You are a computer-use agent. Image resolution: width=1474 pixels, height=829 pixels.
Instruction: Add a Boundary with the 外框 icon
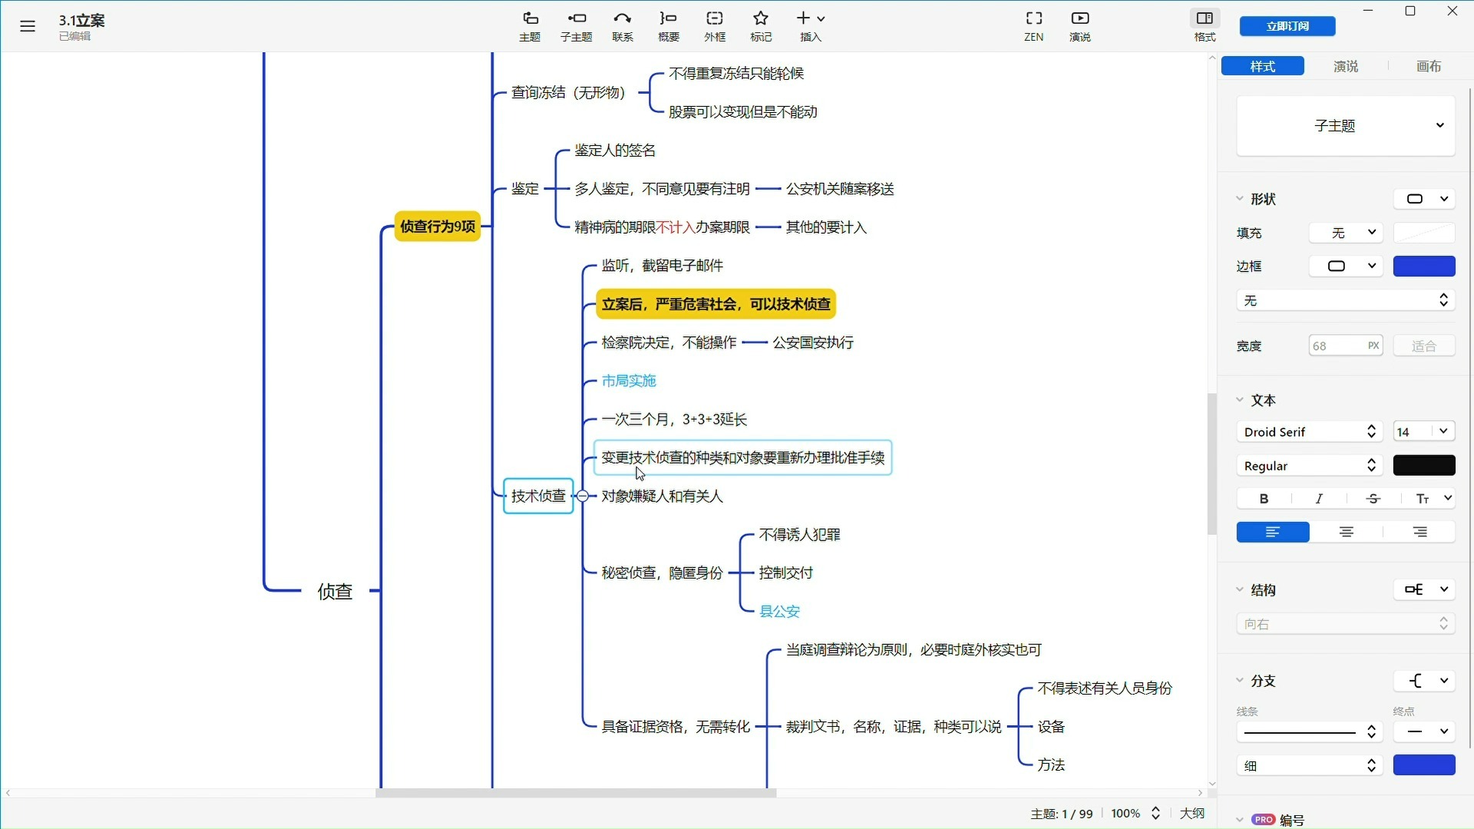[714, 25]
